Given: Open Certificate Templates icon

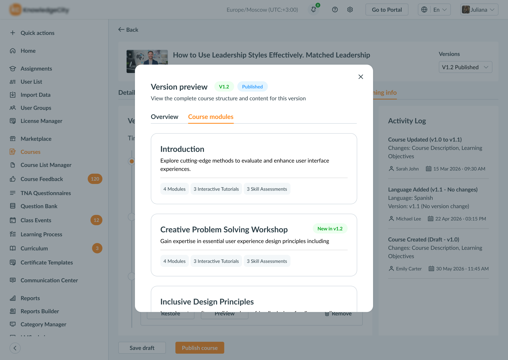Looking at the screenshot, I should coord(12,262).
